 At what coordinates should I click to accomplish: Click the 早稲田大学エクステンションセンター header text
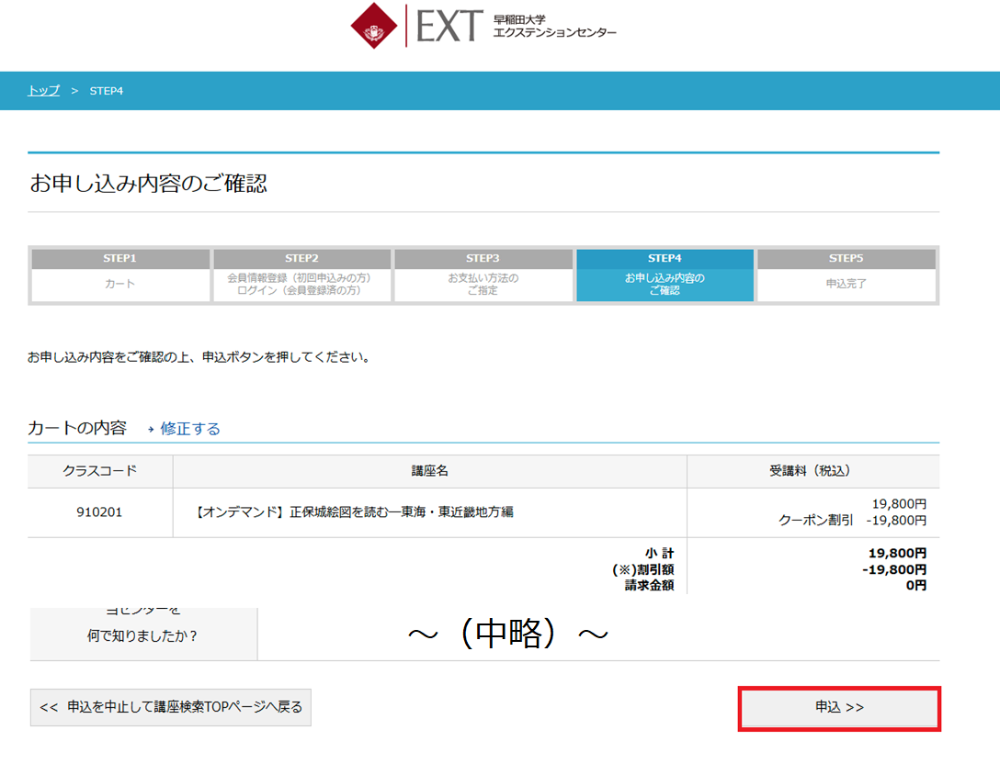coord(554,26)
